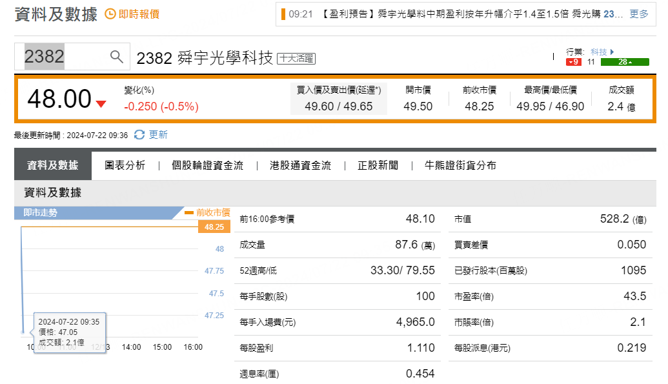
Task: Click the 市盈率 value 43.5
Action: [x=635, y=296]
